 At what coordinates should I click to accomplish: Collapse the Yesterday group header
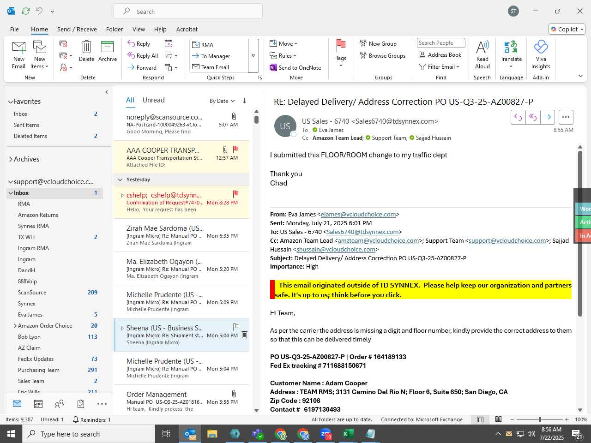coord(120,180)
